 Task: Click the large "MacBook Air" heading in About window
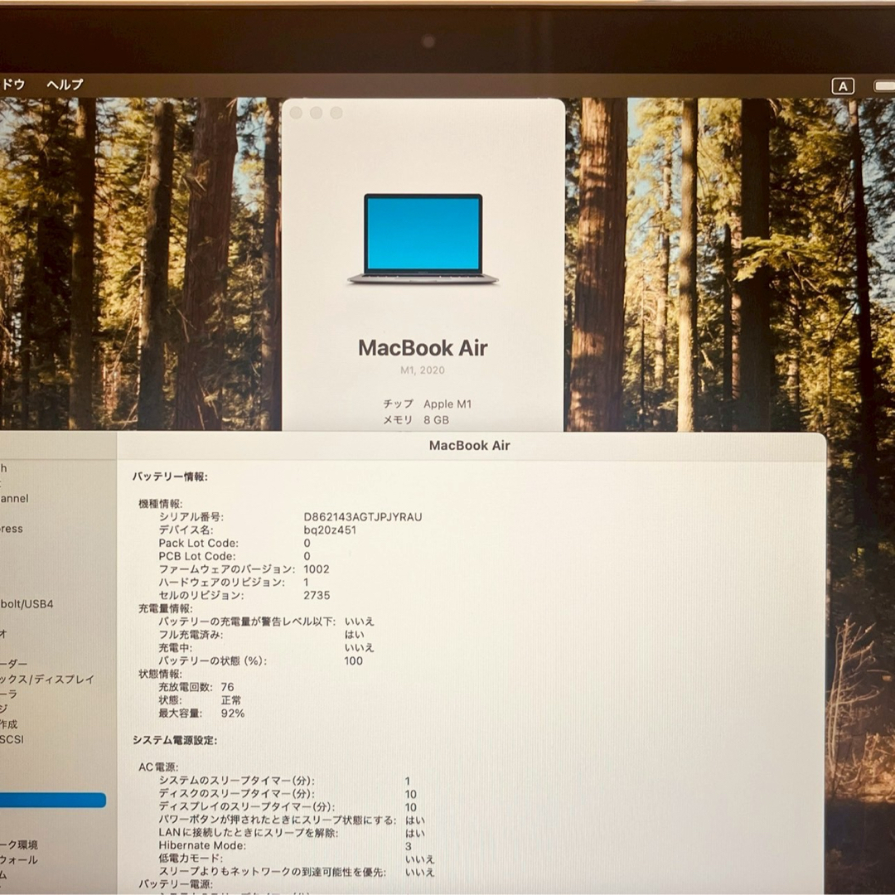[x=423, y=347]
